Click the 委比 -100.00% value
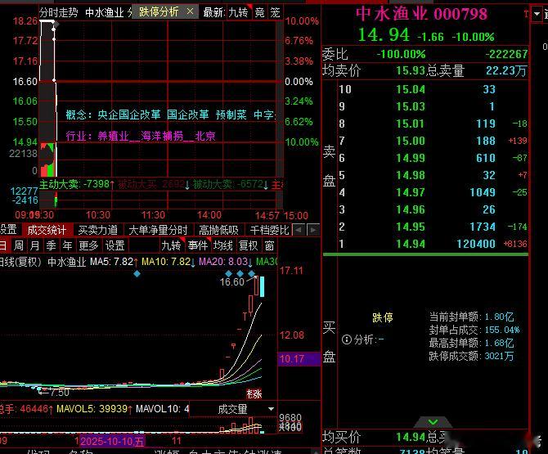548x454 pixels. point(402,54)
